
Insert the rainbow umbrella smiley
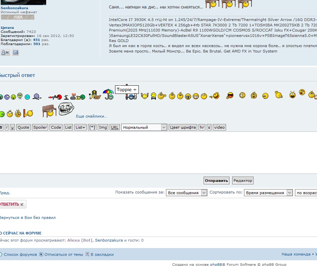pos(109,94)
